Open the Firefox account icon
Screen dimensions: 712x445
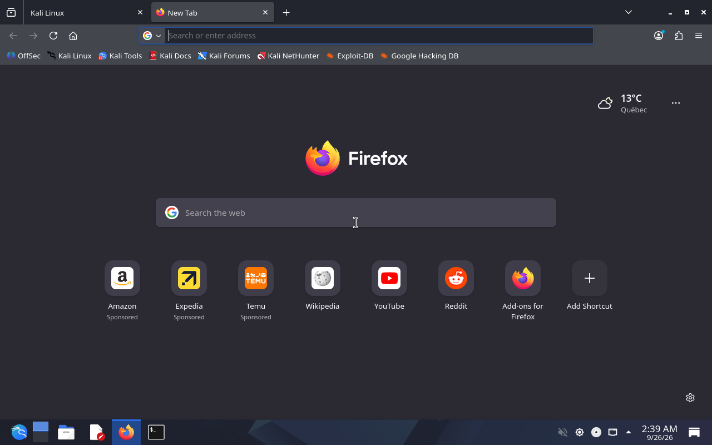coord(659,36)
